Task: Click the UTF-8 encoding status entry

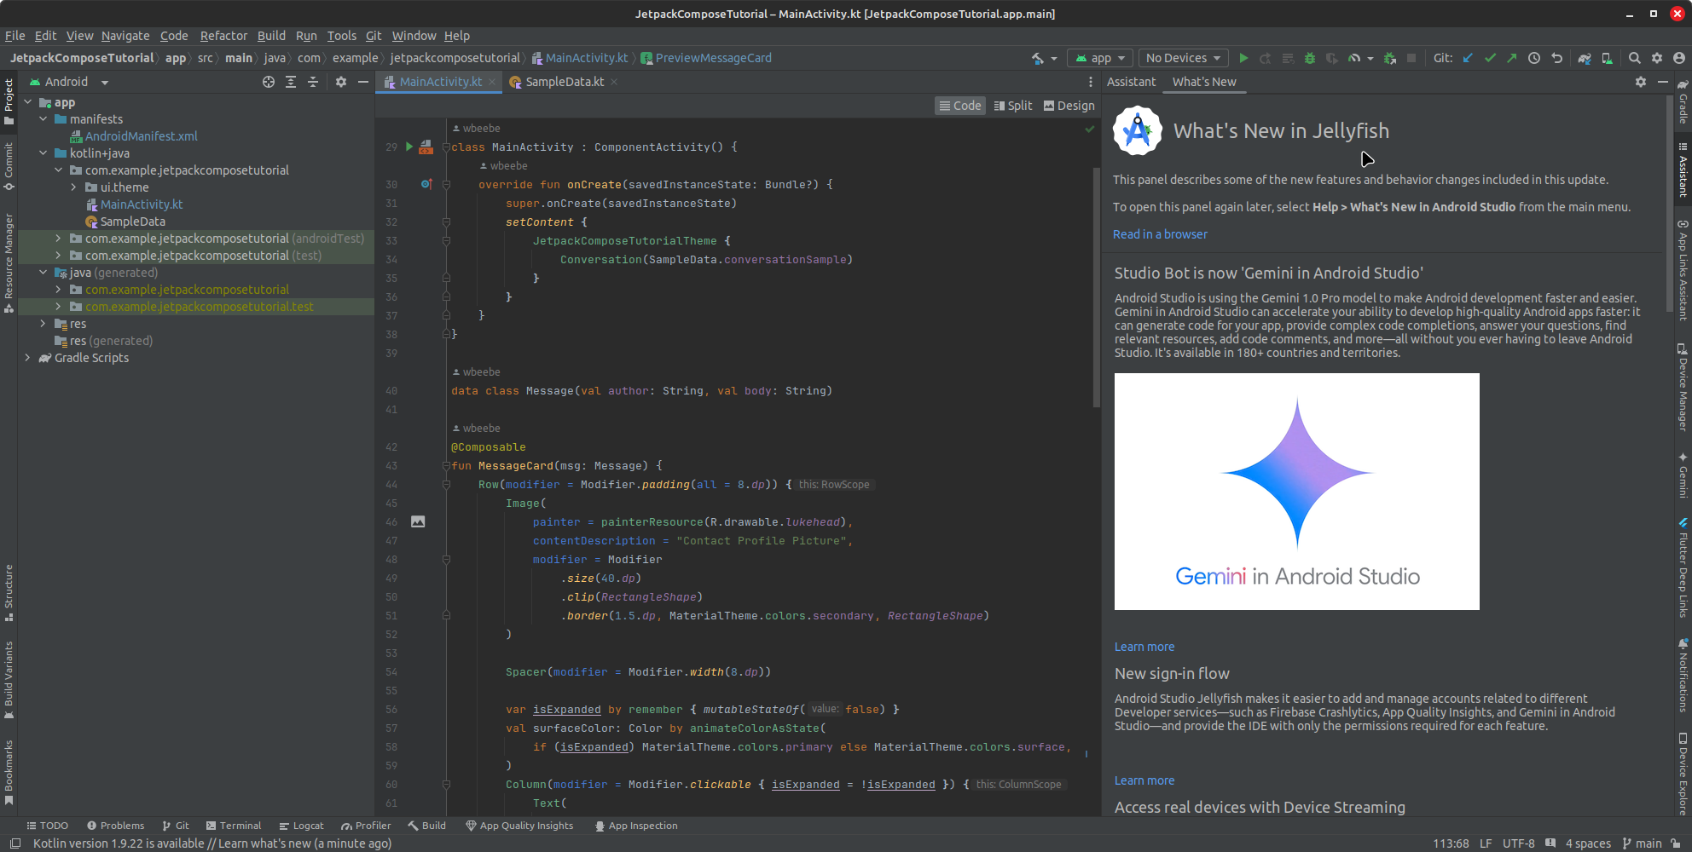Action: tap(1518, 843)
